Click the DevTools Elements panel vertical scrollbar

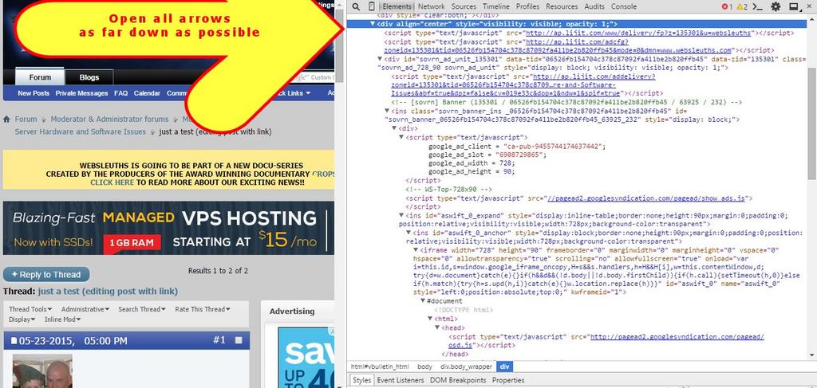[x=811, y=120]
